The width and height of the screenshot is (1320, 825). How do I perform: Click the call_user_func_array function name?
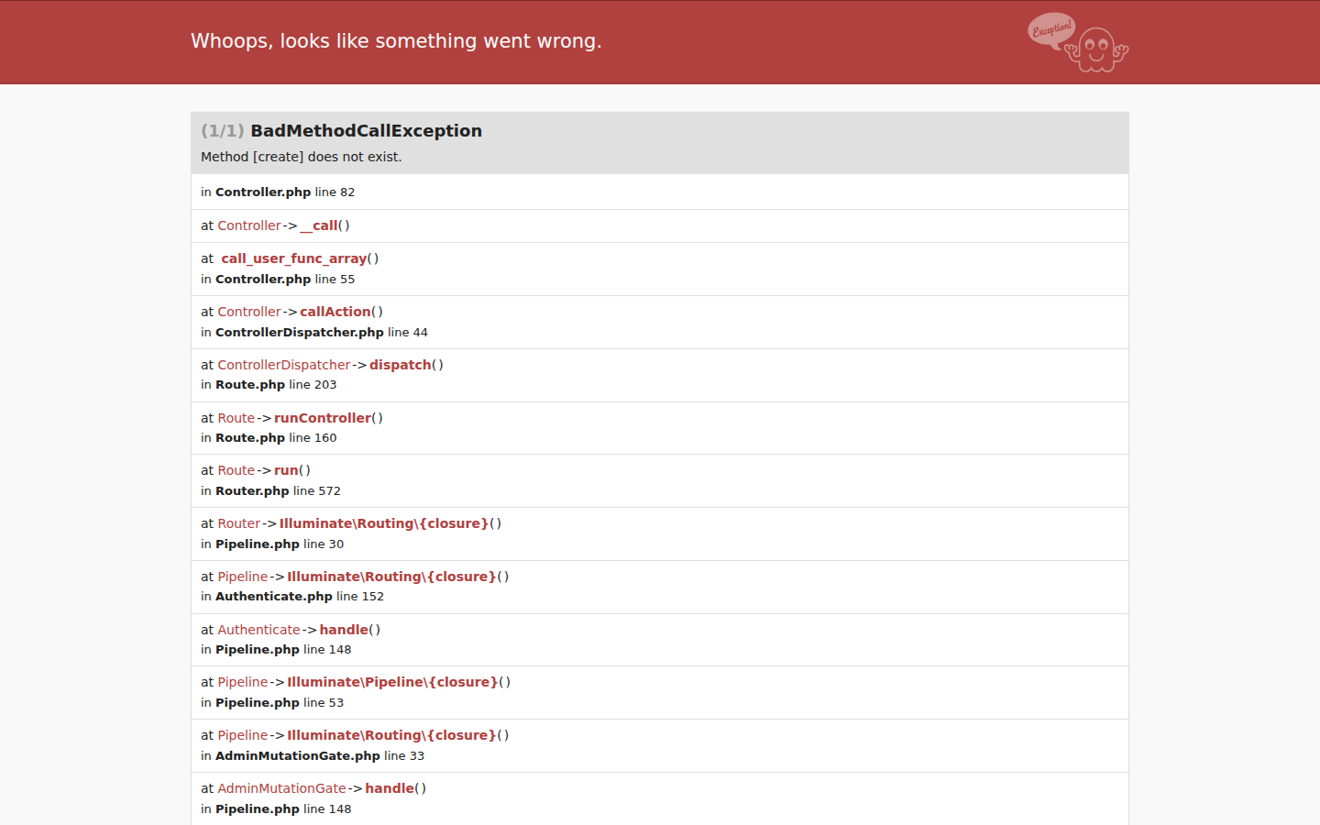293,258
